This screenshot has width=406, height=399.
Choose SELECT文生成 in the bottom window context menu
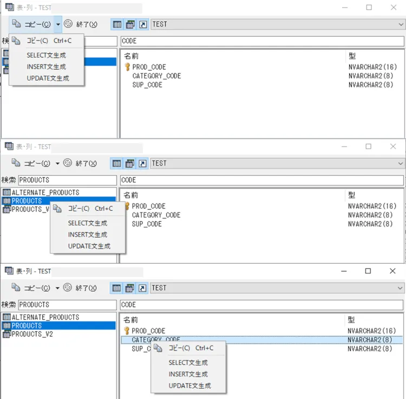[188, 363]
